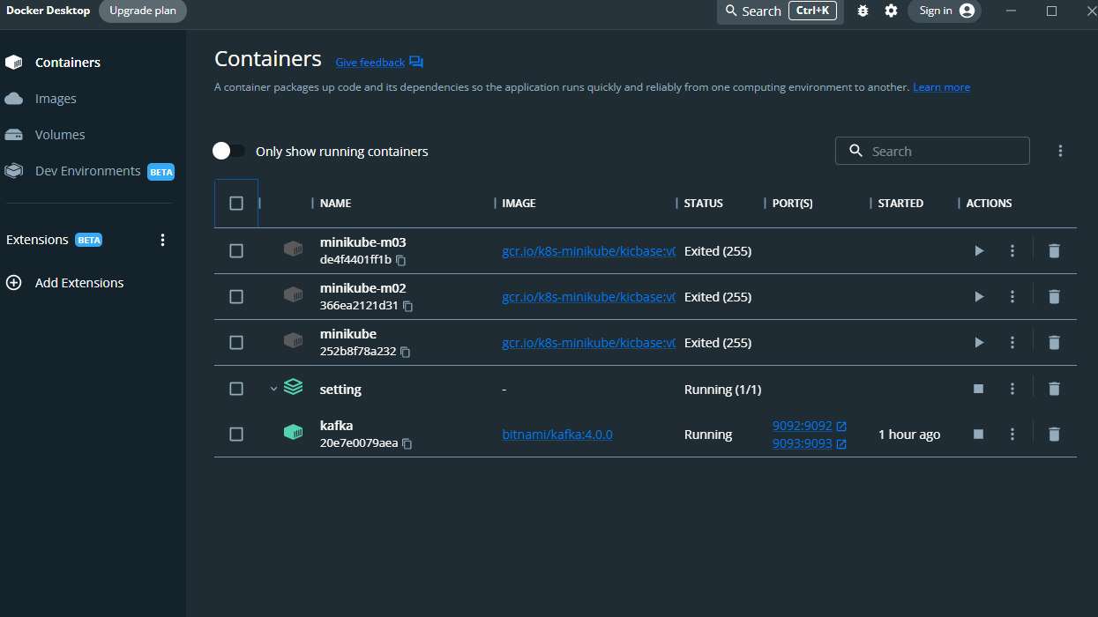Image resolution: width=1098 pixels, height=617 pixels.
Task: Delete the minikube container using trash icon
Action: (1054, 343)
